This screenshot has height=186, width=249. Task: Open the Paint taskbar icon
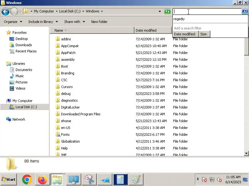(x=136, y=179)
